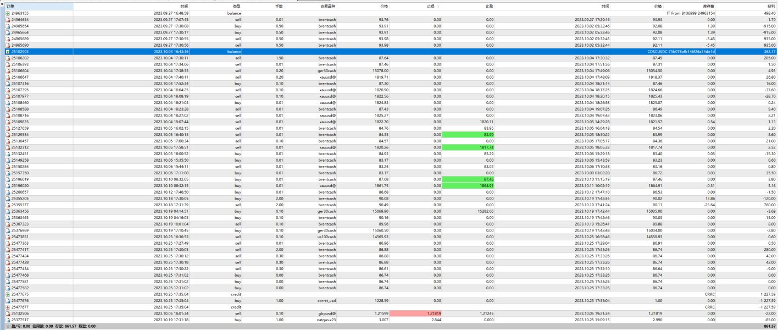The height and width of the screenshot is (330, 778).
Task: Click the open time '2023.09.27 16:48:58'
Action: (171, 13)
